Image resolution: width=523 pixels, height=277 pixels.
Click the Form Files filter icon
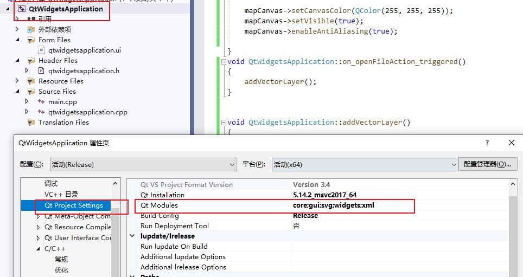coord(31,40)
